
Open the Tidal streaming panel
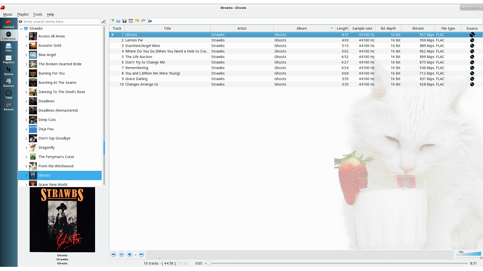click(9, 94)
